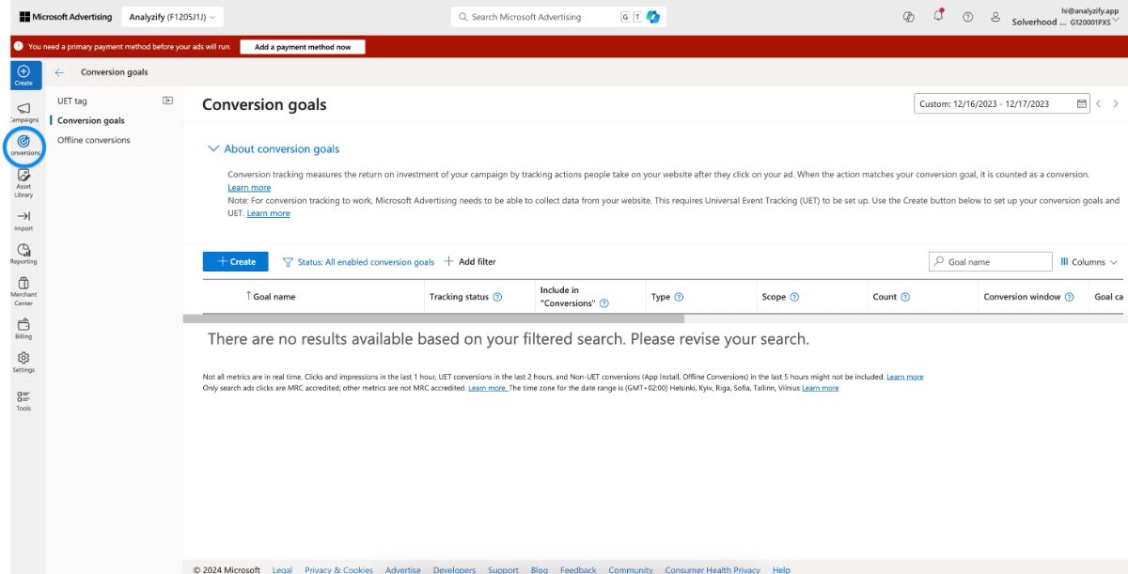Open the Analyzify account dropdown
This screenshot has width=1128, height=574.
tap(171, 17)
